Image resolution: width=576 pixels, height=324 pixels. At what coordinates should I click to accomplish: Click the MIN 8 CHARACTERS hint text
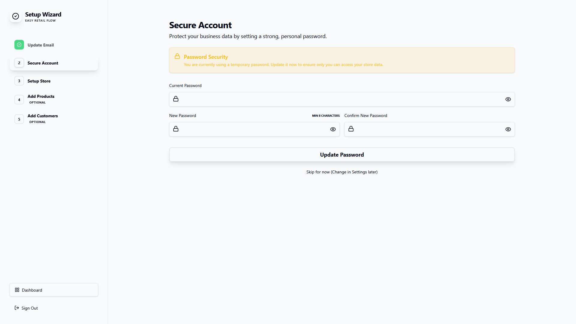[x=326, y=116]
